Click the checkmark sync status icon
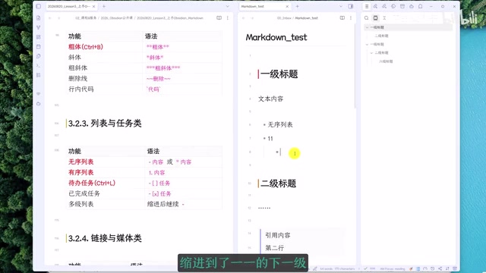The height and width of the screenshot is (273, 486). pyautogui.click(x=365, y=268)
